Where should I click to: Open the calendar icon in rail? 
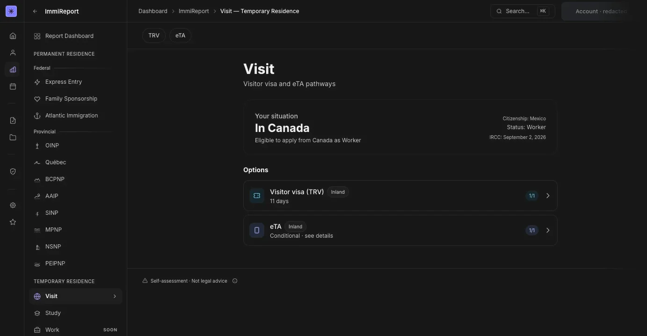(x=13, y=86)
